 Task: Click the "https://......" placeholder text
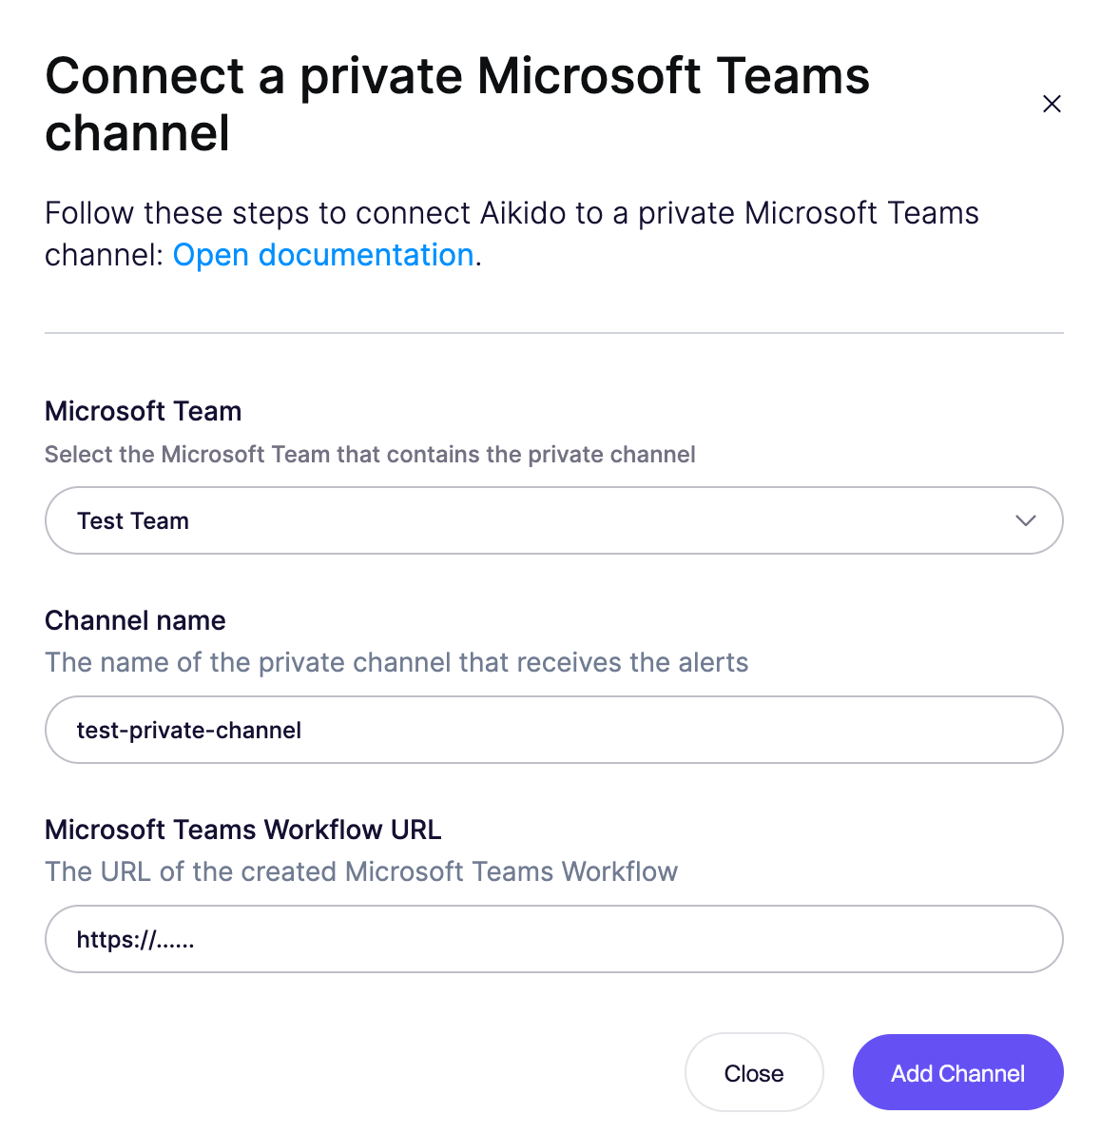click(136, 940)
